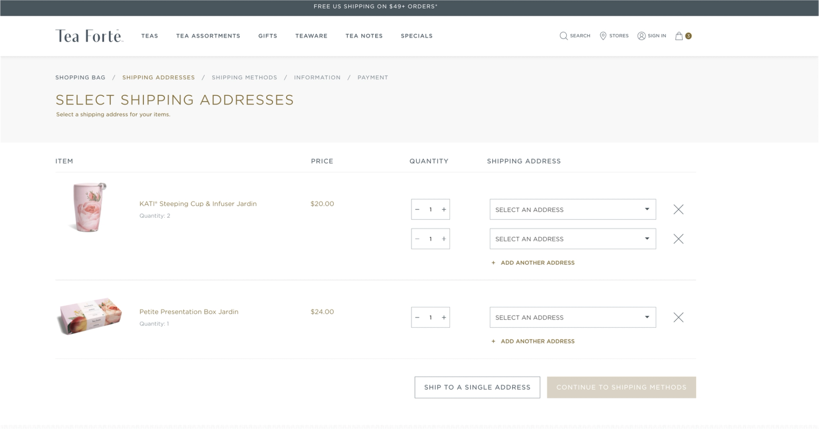Image resolution: width=819 pixels, height=429 pixels.
Task: Open Petite Presentation Box Jardin product link
Action: 189,312
